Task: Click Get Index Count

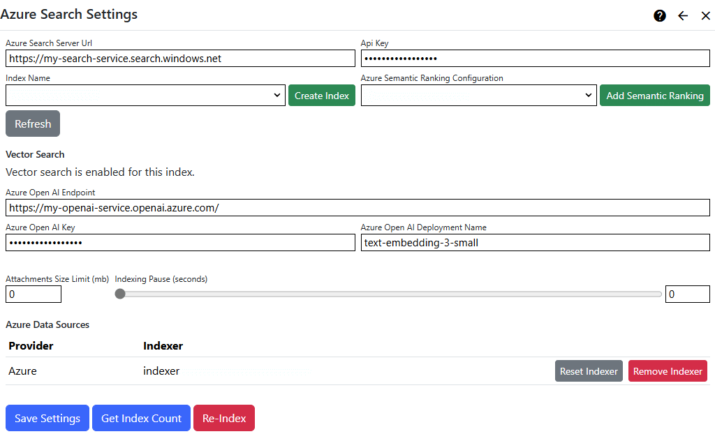Action: pyautogui.click(x=141, y=418)
